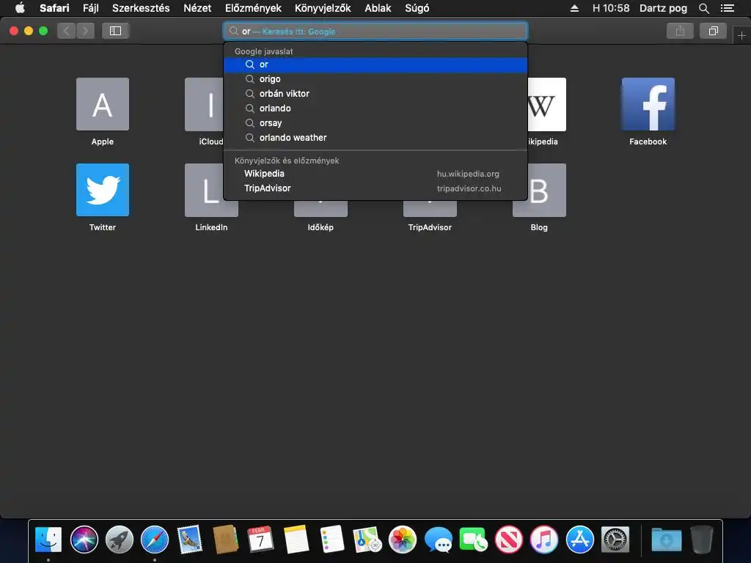Open App Store in the Dock
The width and height of the screenshot is (751, 563).
coord(579,540)
